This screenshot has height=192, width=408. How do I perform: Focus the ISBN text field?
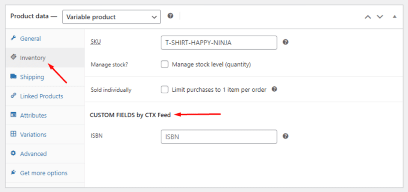[x=219, y=137]
